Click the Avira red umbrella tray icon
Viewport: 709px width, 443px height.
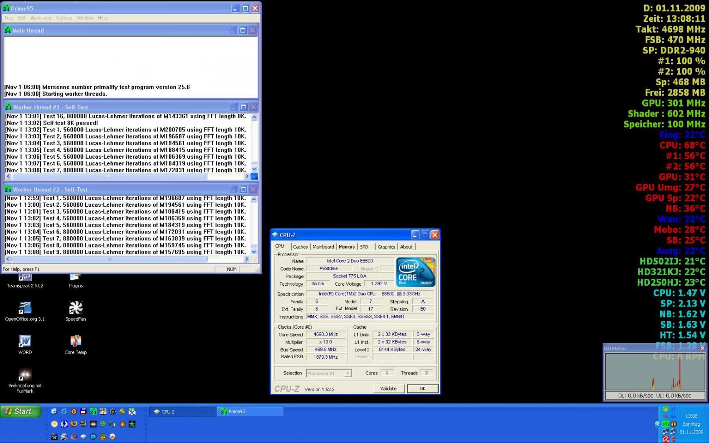coord(666,439)
